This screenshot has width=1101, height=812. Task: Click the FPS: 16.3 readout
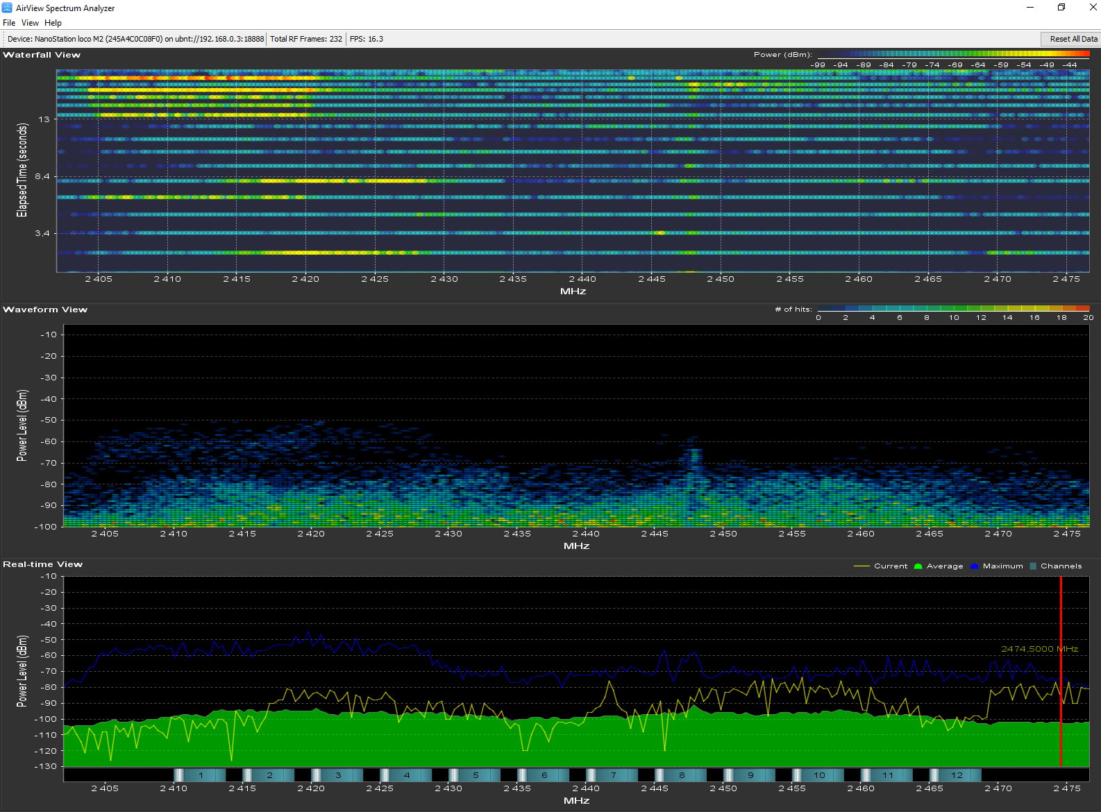click(367, 39)
